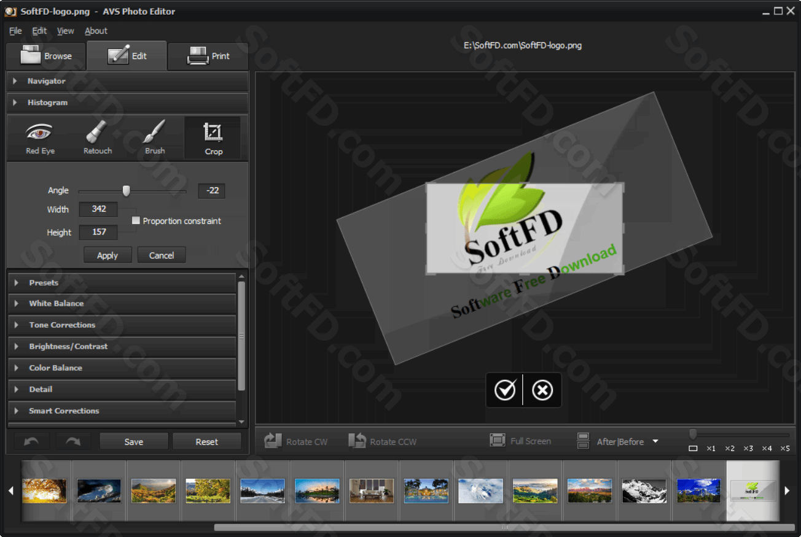Click the Reset button
Viewport: 801px width, 537px height.
coord(207,441)
